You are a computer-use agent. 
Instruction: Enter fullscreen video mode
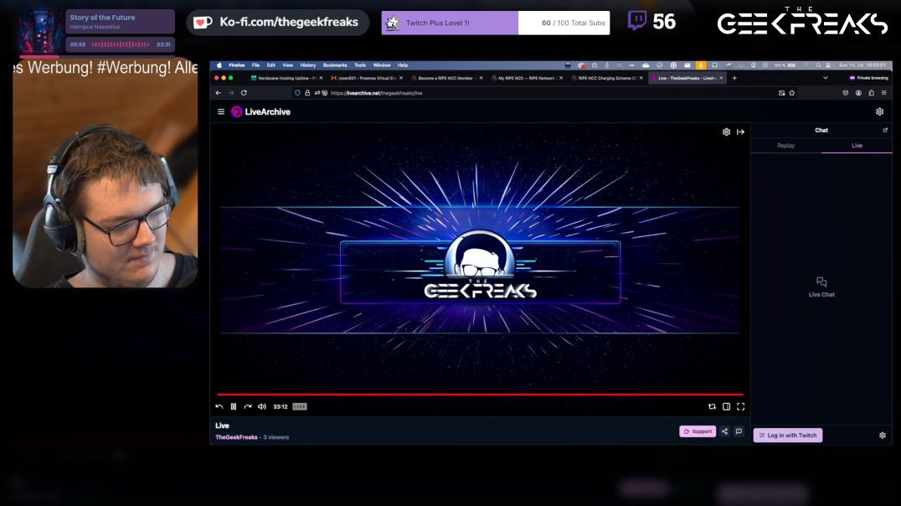pyautogui.click(x=741, y=406)
